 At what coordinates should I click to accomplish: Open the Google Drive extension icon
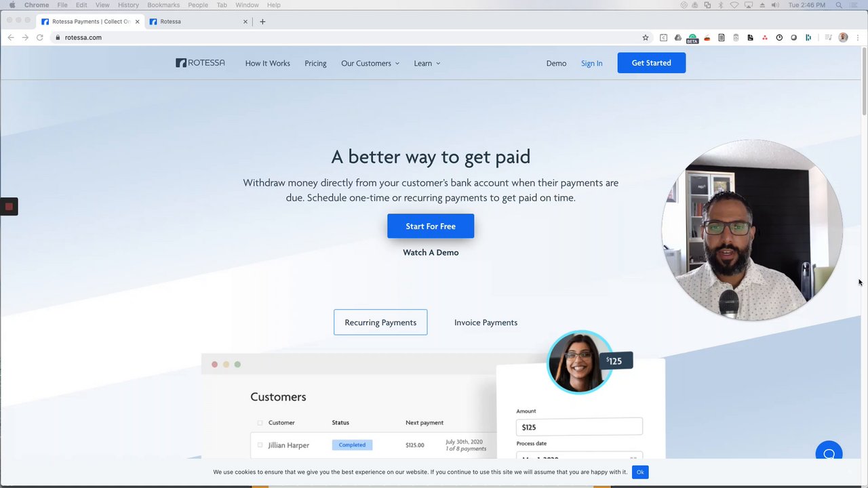(677, 37)
